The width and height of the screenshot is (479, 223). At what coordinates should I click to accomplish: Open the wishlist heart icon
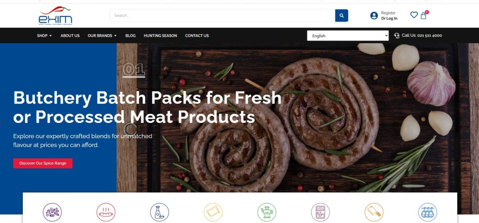pos(414,15)
